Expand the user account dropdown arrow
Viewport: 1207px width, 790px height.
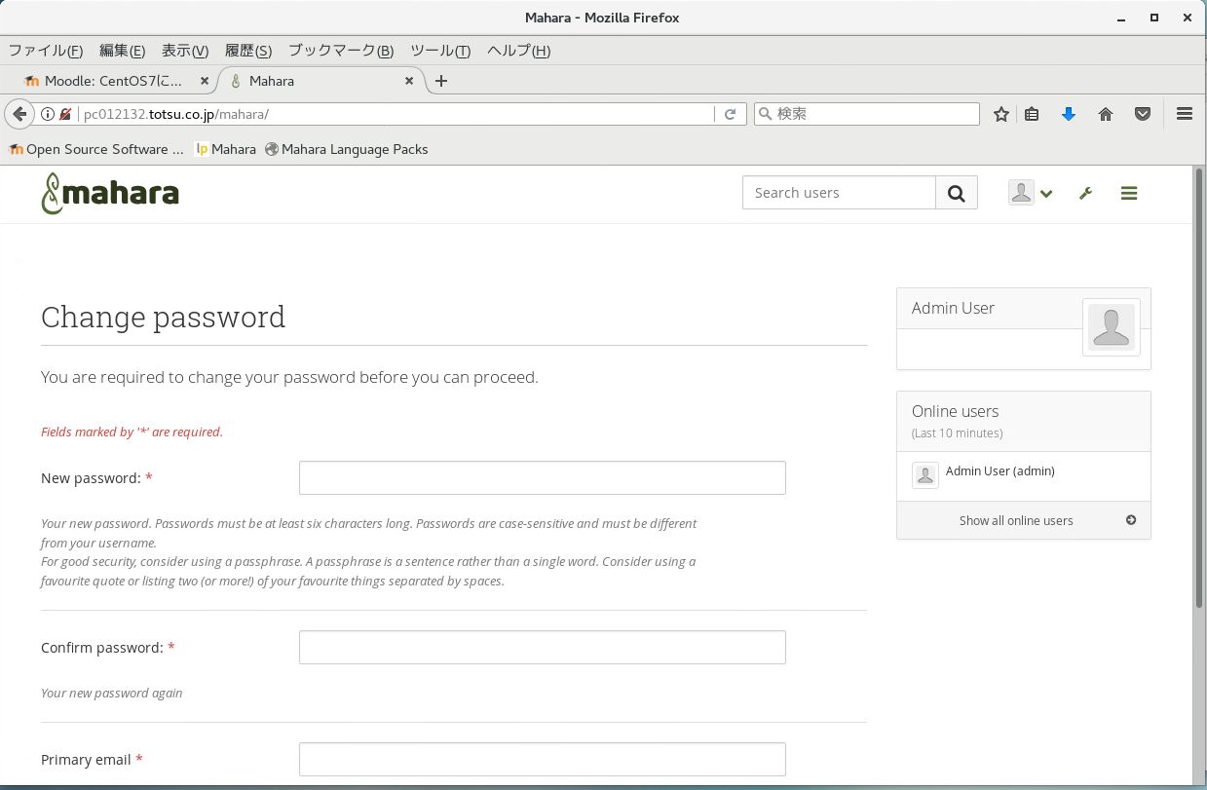[1046, 194]
